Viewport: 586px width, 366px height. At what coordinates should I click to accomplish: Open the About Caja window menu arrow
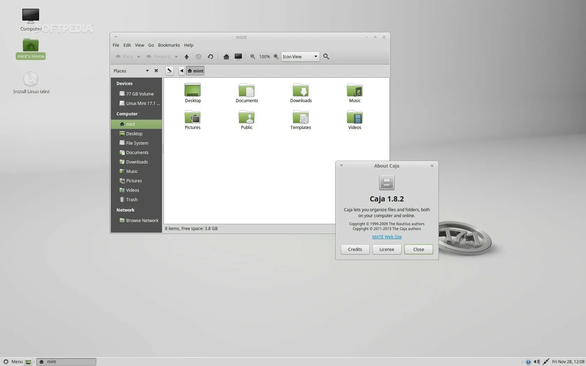pyautogui.click(x=341, y=166)
